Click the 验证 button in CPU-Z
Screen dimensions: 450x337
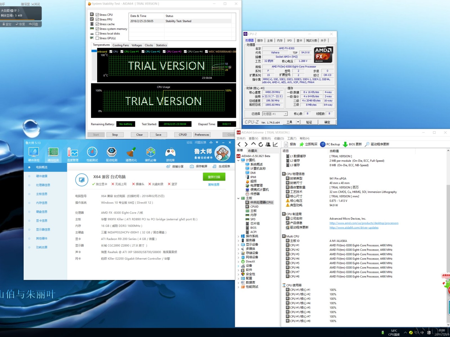pyautogui.click(x=309, y=122)
